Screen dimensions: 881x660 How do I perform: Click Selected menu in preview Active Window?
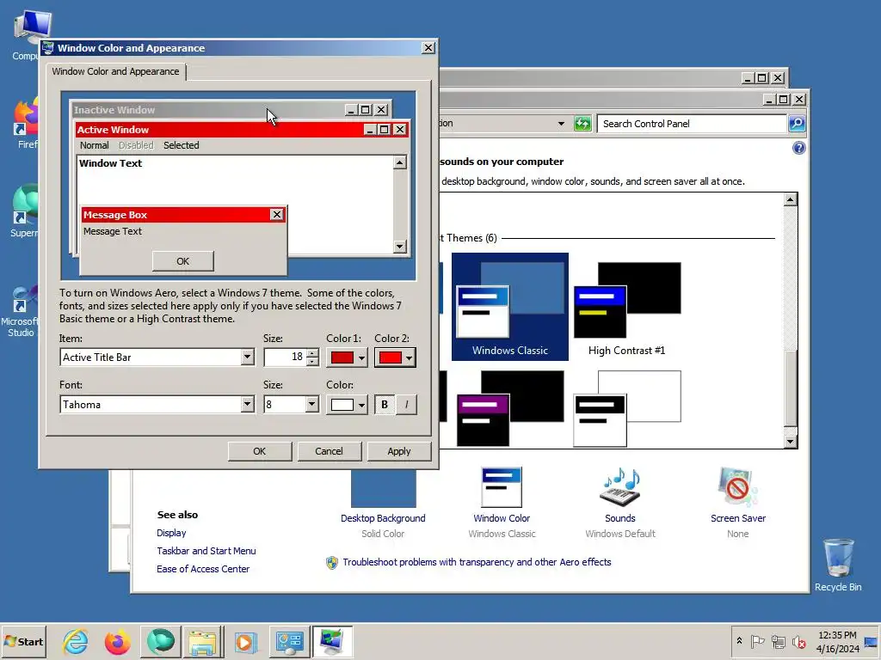pos(181,145)
